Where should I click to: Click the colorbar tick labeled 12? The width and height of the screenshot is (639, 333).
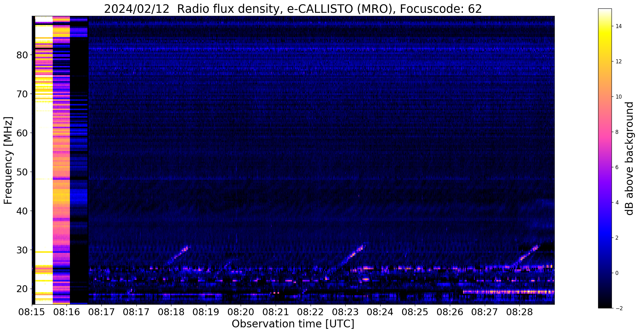pyautogui.click(x=618, y=61)
